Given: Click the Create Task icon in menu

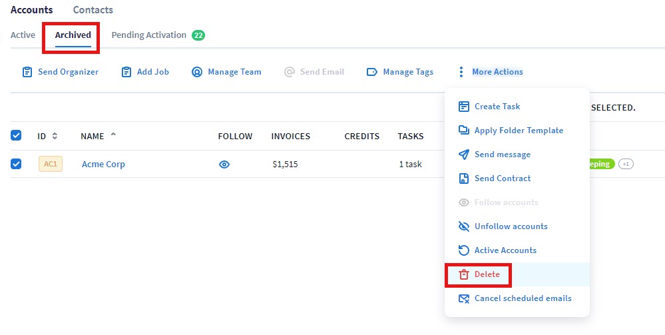Looking at the screenshot, I should tap(464, 107).
